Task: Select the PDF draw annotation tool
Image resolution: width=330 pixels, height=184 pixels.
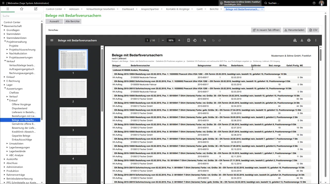Action: (205, 40)
